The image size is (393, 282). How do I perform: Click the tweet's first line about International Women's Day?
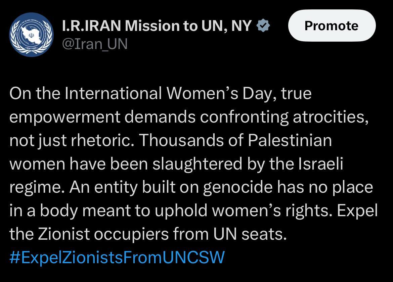161,93
